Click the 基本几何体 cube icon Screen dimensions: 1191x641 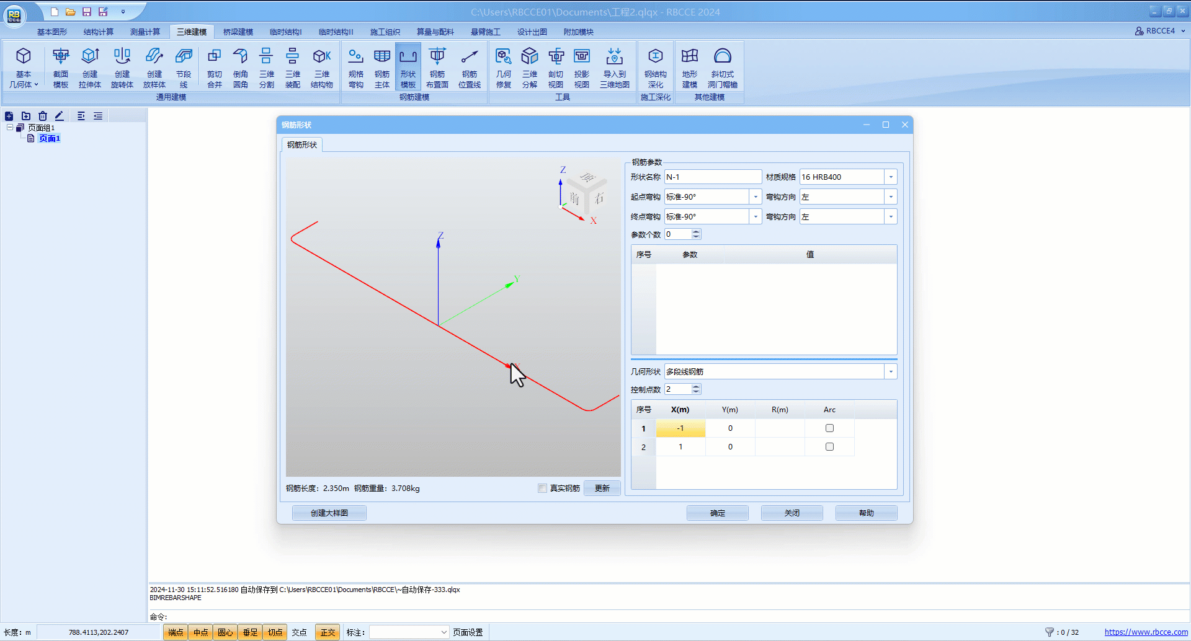point(24,57)
